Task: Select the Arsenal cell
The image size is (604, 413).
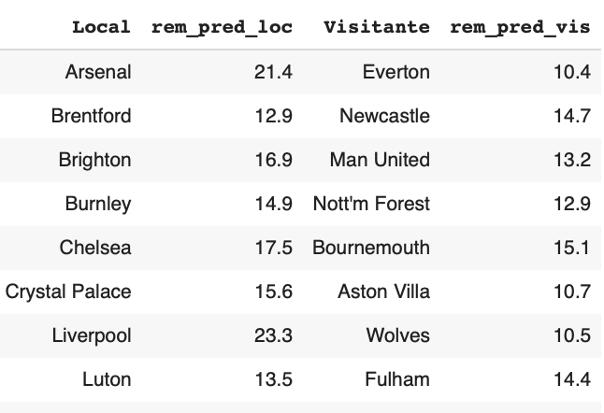Action: coord(98,72)
